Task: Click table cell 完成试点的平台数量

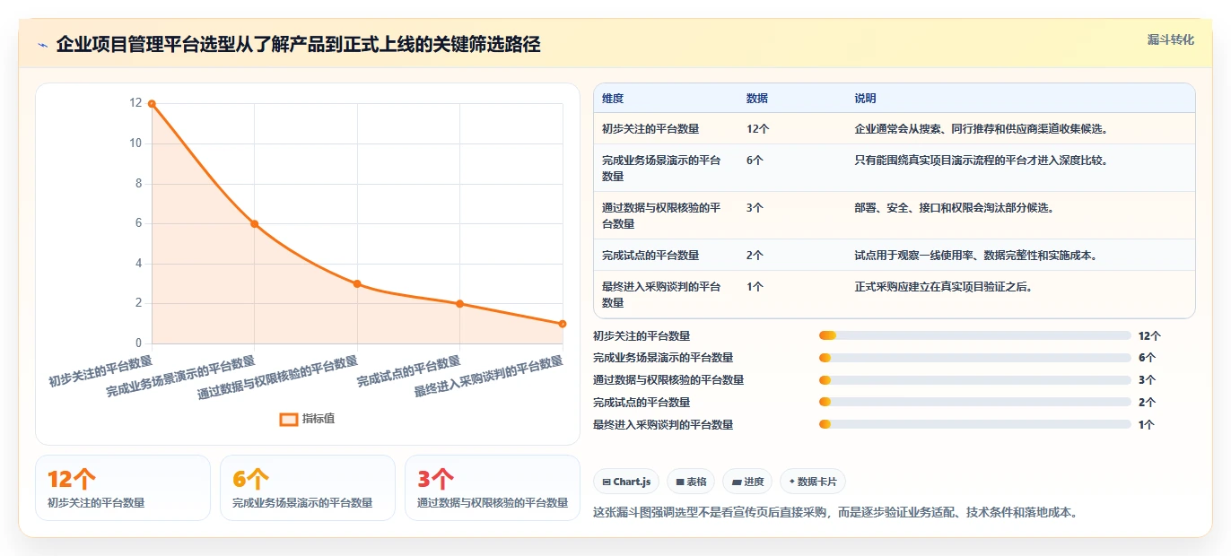Action: [x=650, y=256]
